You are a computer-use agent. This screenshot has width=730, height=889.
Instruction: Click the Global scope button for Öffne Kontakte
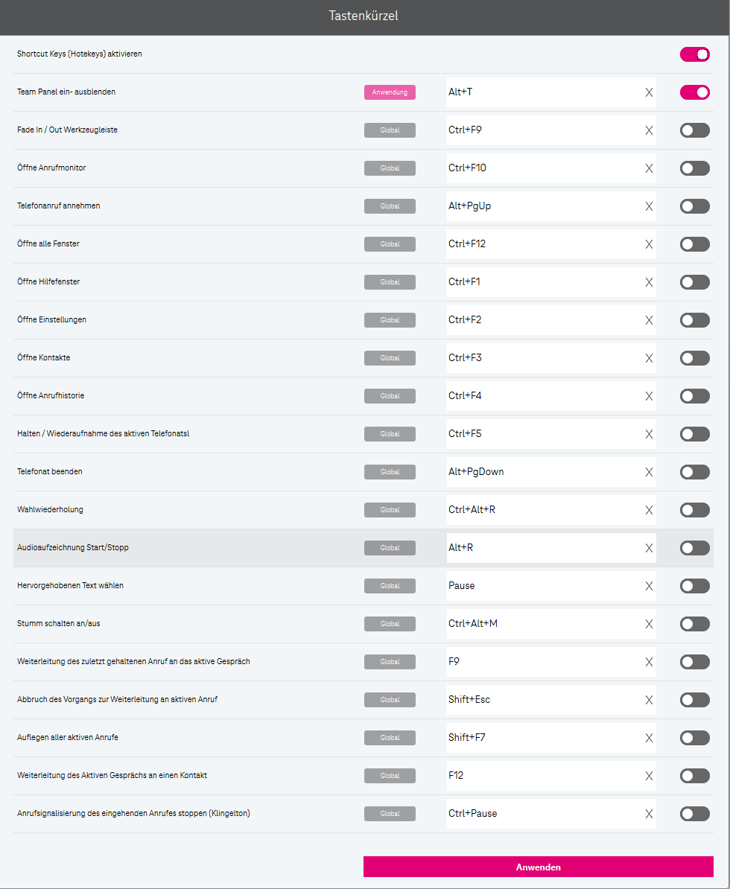[x=390, y=358]
